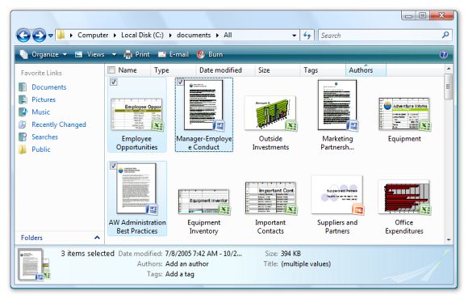Uncheck the Employee Opportunities checkbox

pyautogui.click(x=114, y=82)
